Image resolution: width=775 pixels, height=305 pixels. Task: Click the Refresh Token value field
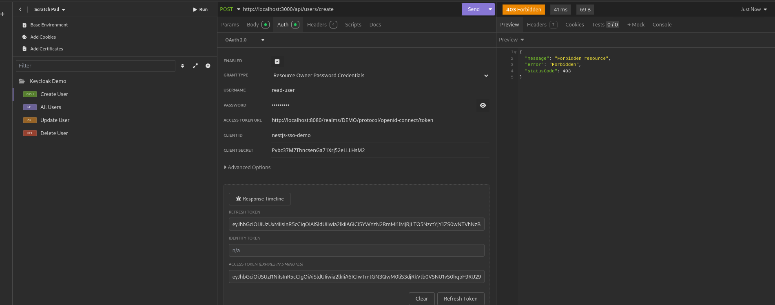coord(356,224)
